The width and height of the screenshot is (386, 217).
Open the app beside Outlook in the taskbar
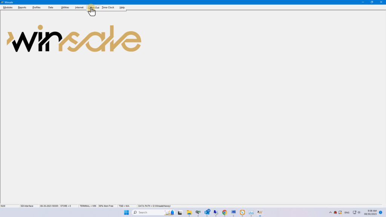[216, 212]
